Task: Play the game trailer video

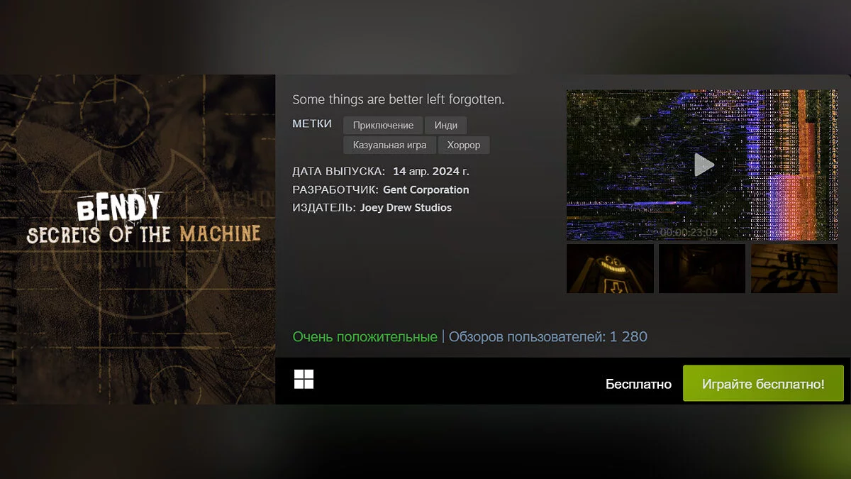Action: point(702,165)
